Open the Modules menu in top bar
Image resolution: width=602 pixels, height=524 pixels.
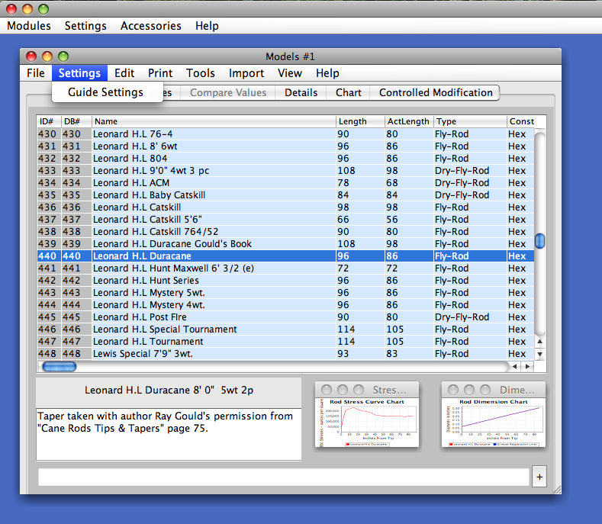[x=29, y=26]
